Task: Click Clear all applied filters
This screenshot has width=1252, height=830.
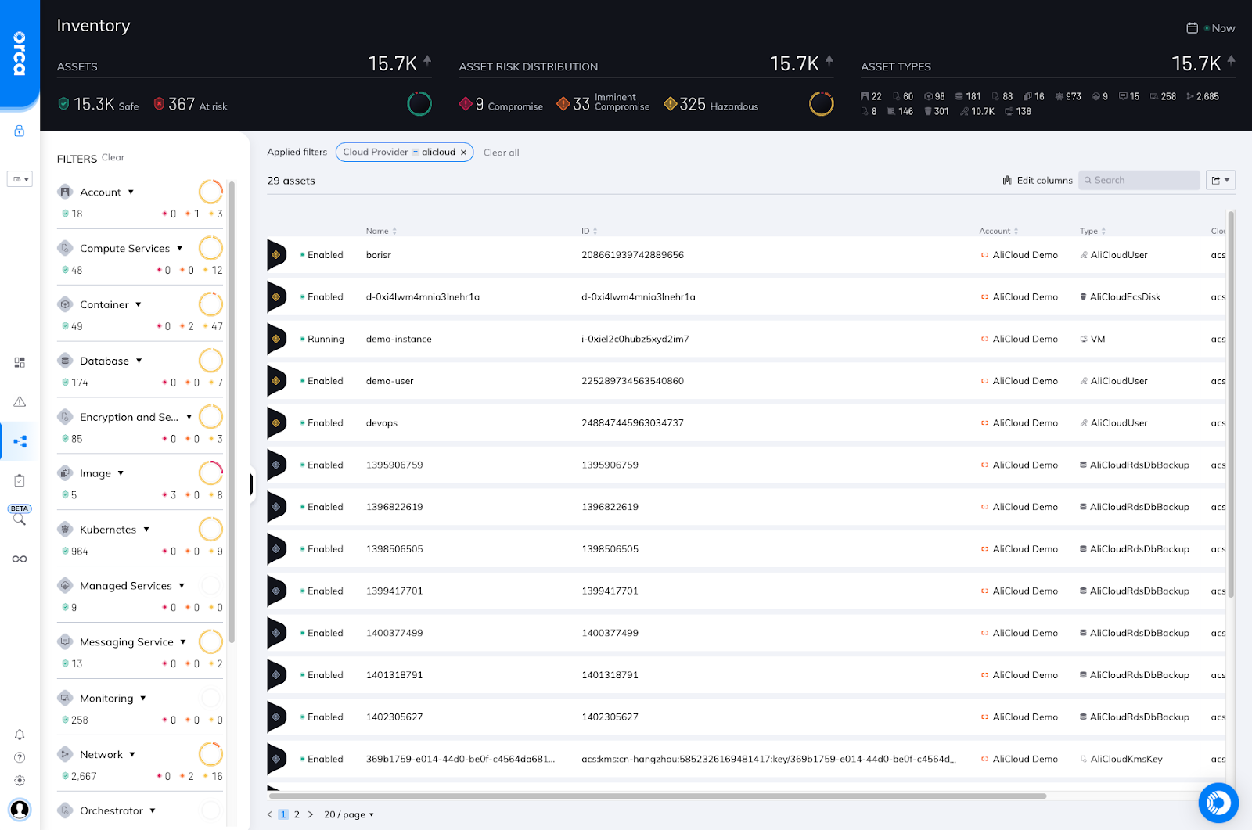Action: [501, 152]
